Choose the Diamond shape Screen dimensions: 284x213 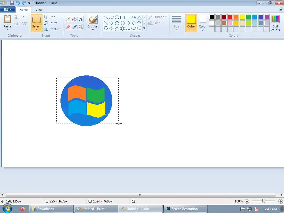pyautogui.click(x=111, y=23)
